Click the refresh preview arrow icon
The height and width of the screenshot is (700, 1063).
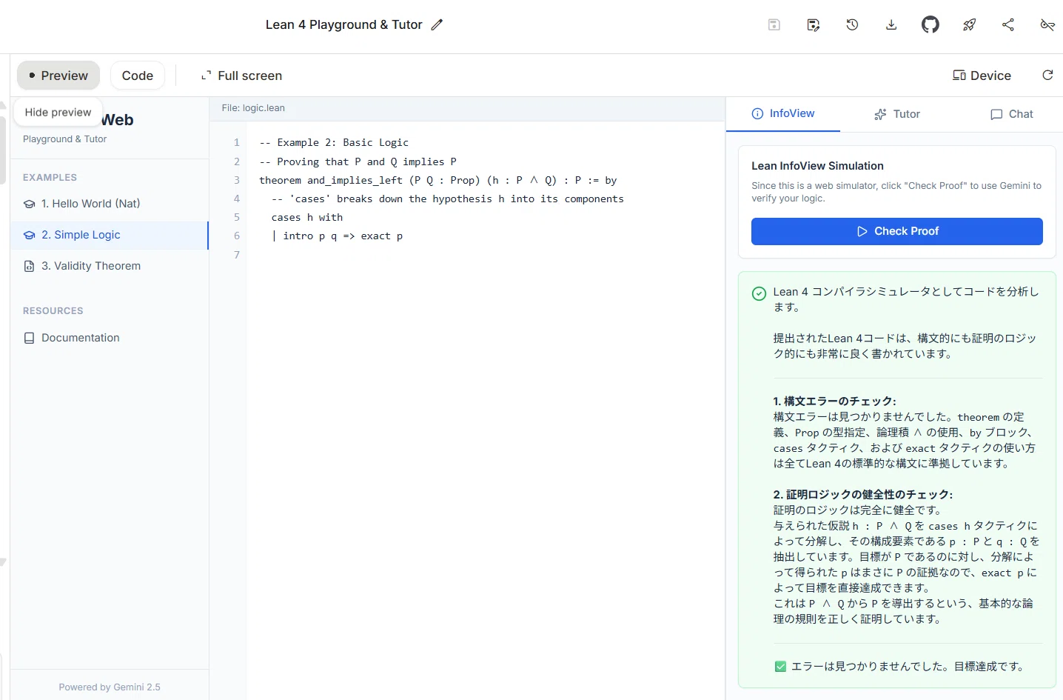(x=1047, y=75)
